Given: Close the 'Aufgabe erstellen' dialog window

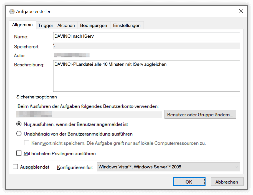Looking at the screenshot, I should pyautogui.click(x=241, y=11).
